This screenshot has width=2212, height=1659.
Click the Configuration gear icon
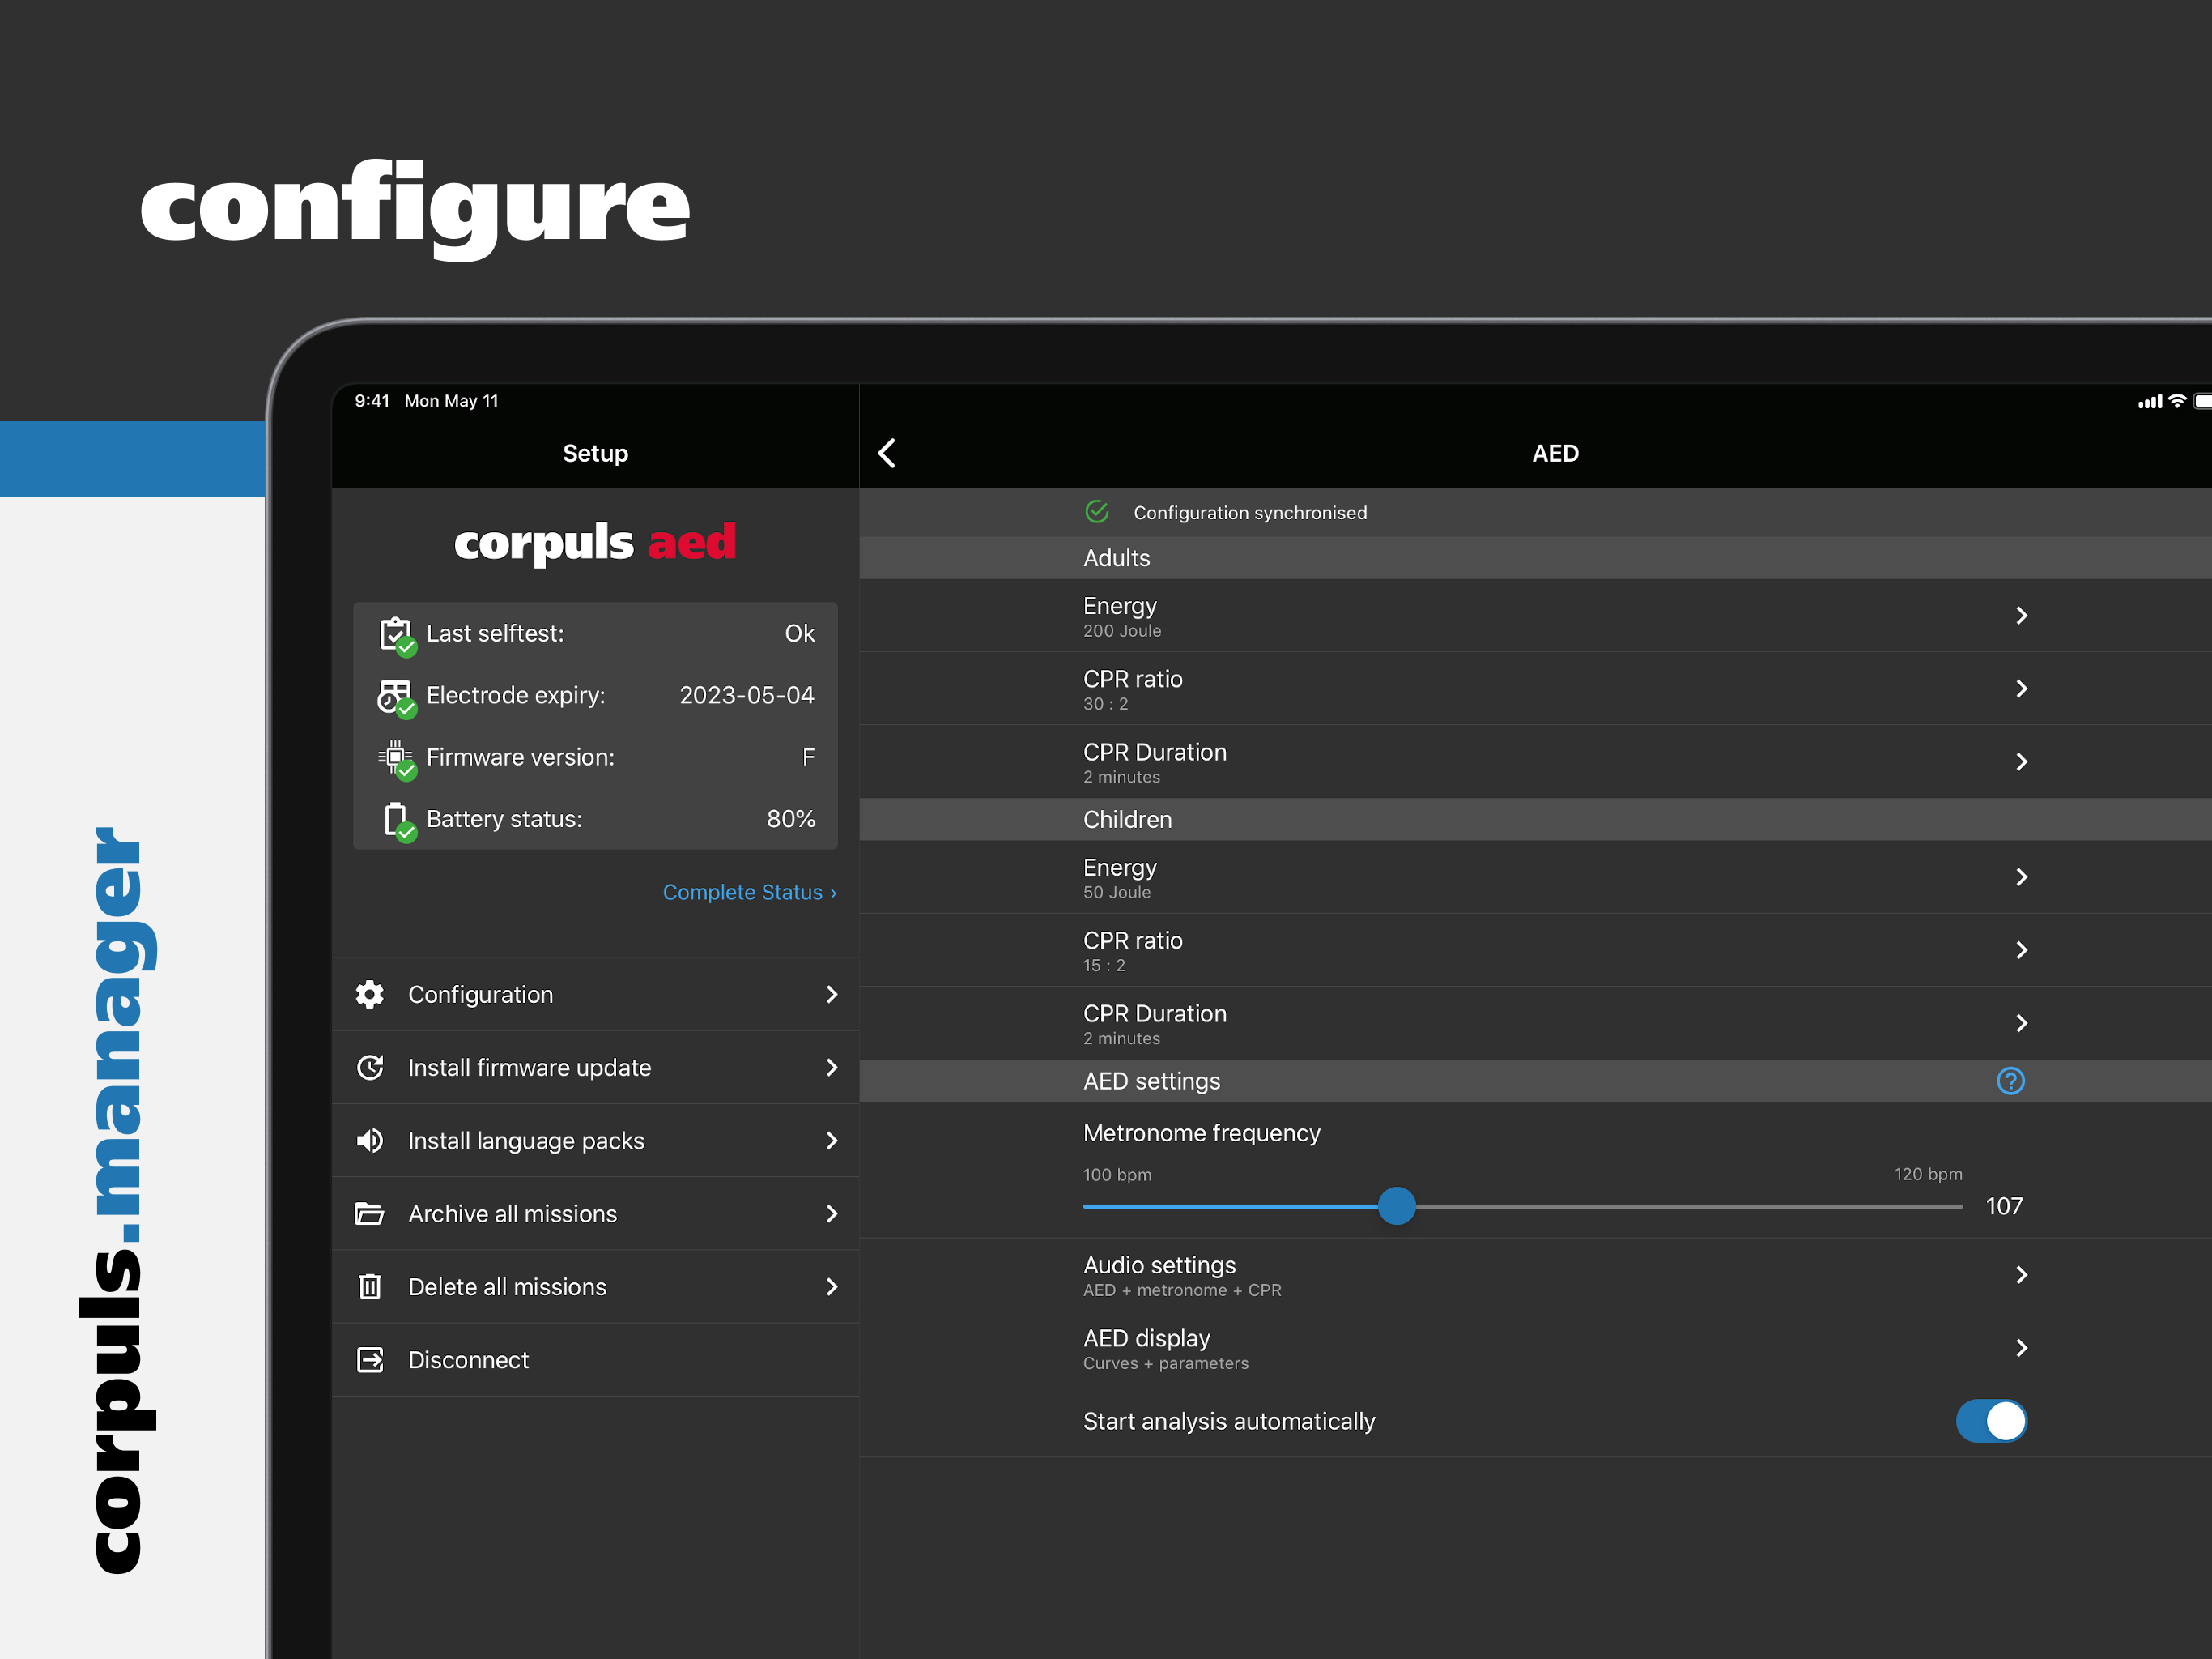click(x=370, y=994)
